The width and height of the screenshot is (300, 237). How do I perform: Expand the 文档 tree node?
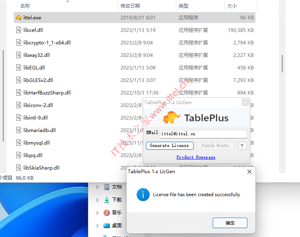tap(97, 187)
